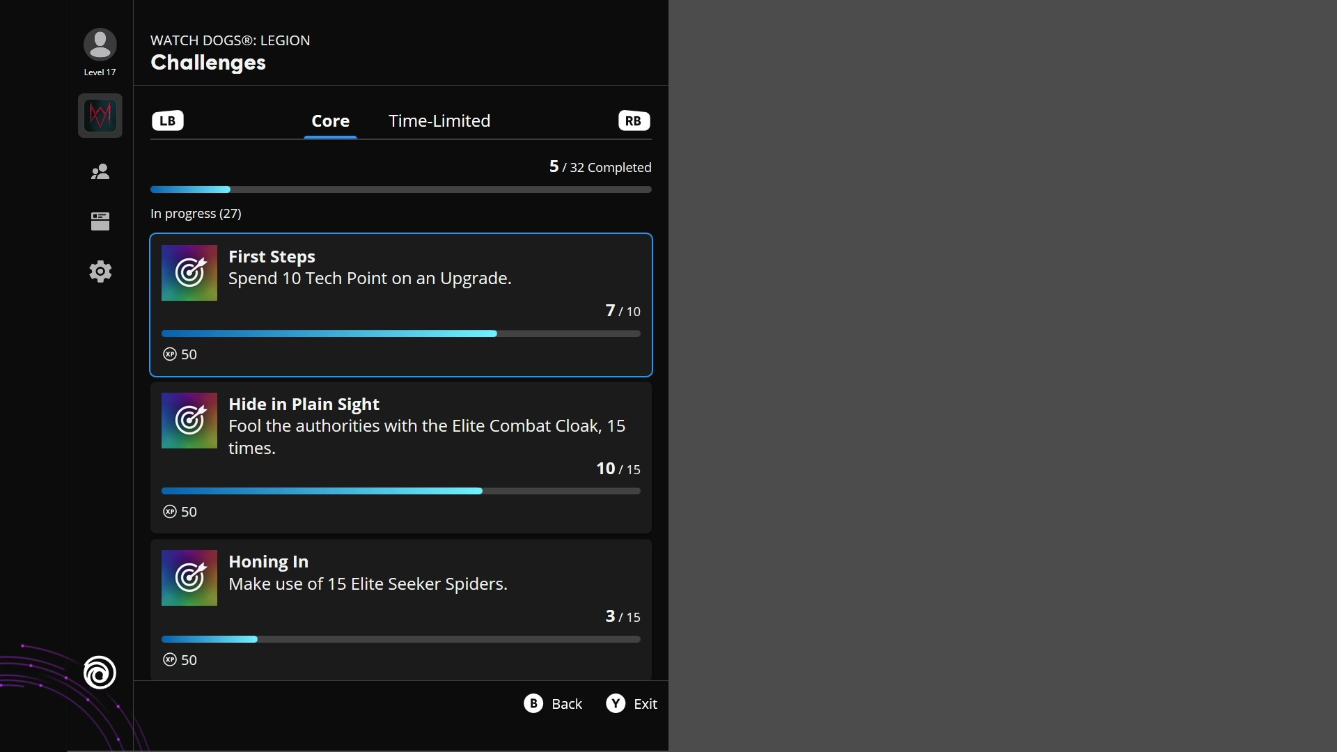This screenshot has height=752, width=1337.
Task: Open the friends list icon
Action: tap(100, 172)
